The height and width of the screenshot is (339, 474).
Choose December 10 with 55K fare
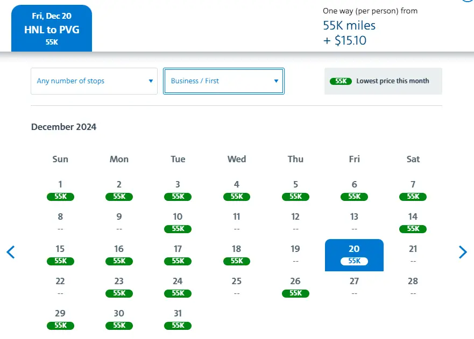click(x=178, y=222)
